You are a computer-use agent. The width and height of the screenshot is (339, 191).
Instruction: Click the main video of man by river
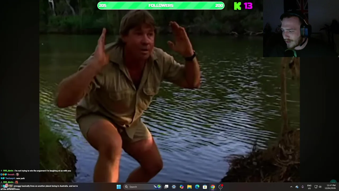[169, 91]
